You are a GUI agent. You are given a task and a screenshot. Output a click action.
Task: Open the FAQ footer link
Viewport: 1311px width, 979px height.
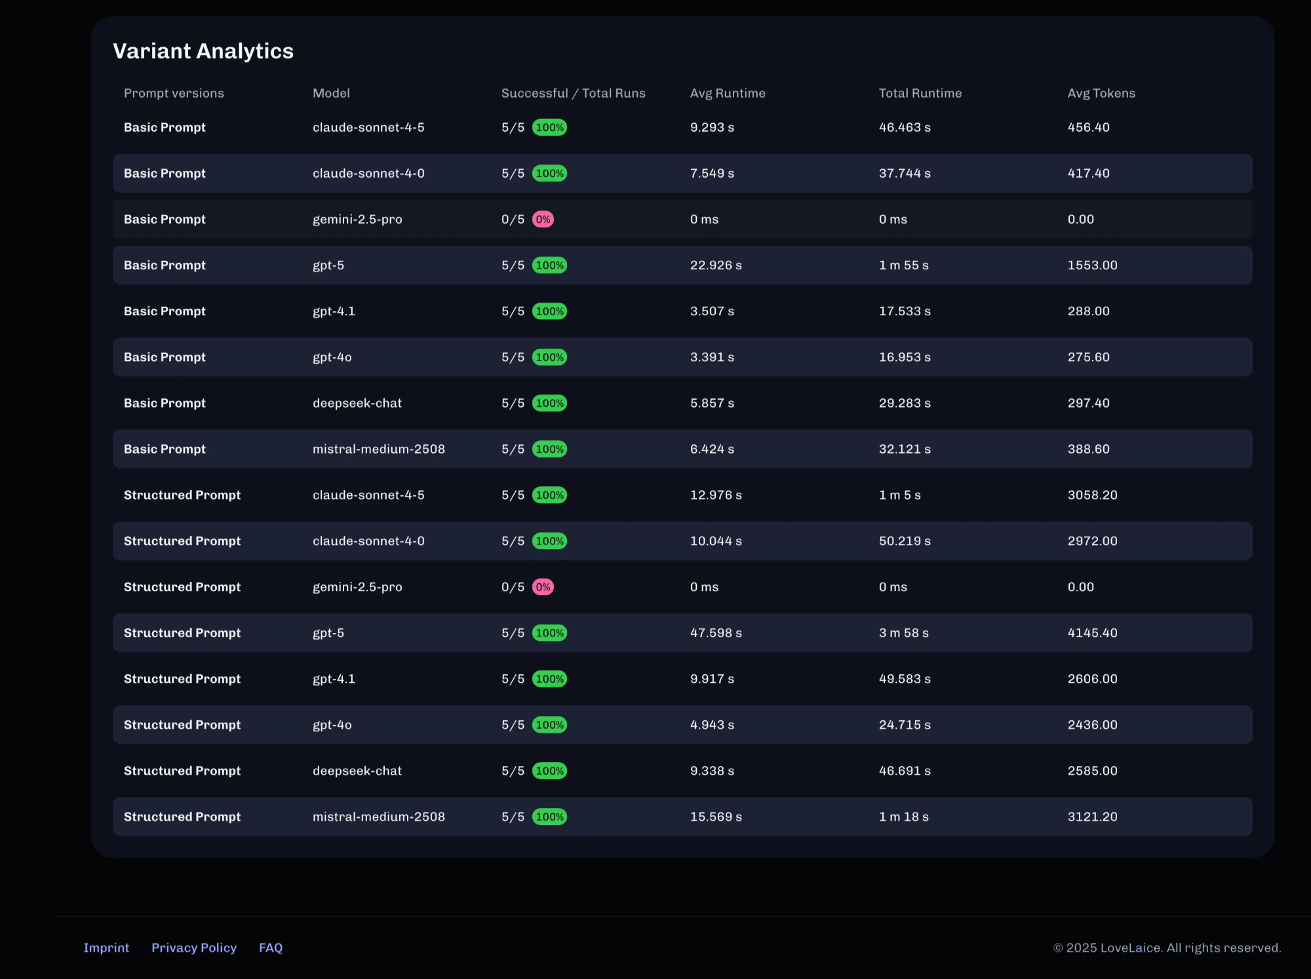pos(270,948)
